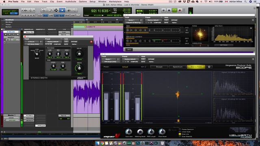Switch to the Scope tab in Vengeance Scope
This screenshot has width=260, height=146.
(x=159, y=67)
